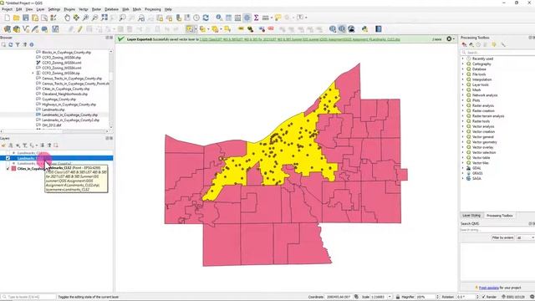Click the New Project icon

(8, 18)
